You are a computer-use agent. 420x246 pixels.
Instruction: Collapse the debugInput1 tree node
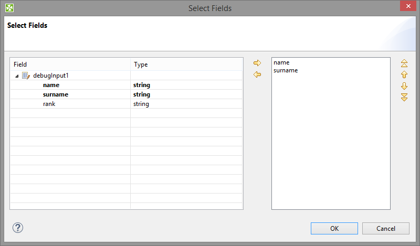click(17, 76)
